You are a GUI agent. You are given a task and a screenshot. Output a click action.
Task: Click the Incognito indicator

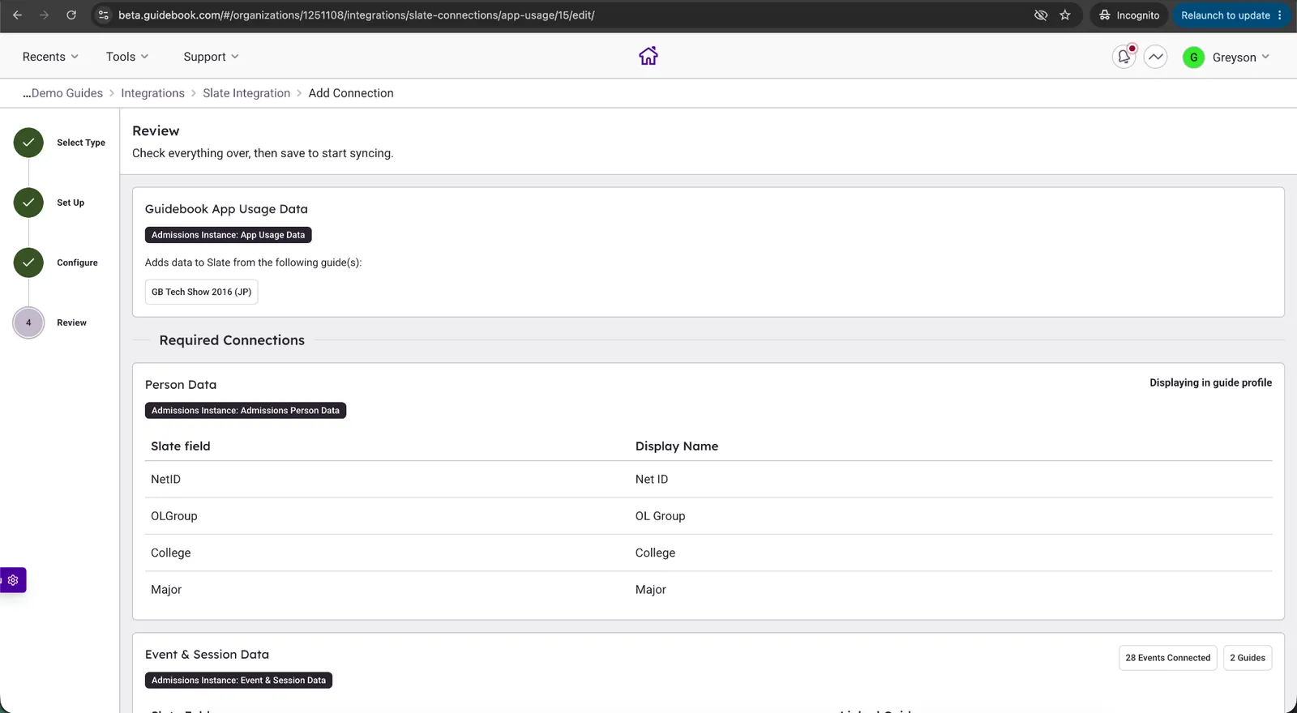(1129, 15)
